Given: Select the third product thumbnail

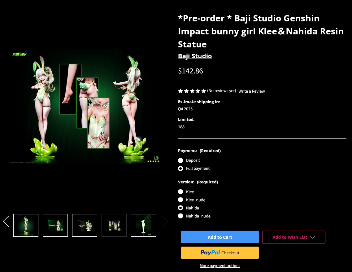Looking at the screenshot, I should [x=85, y=225].
